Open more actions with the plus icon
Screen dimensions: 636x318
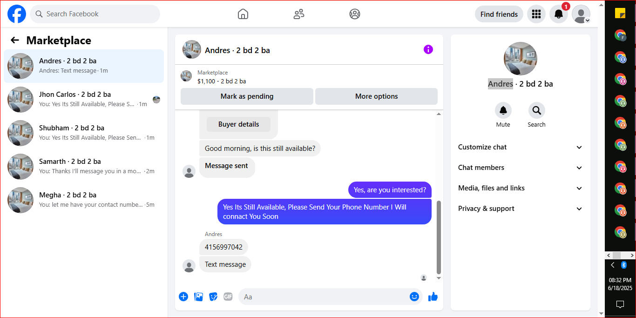183,297
